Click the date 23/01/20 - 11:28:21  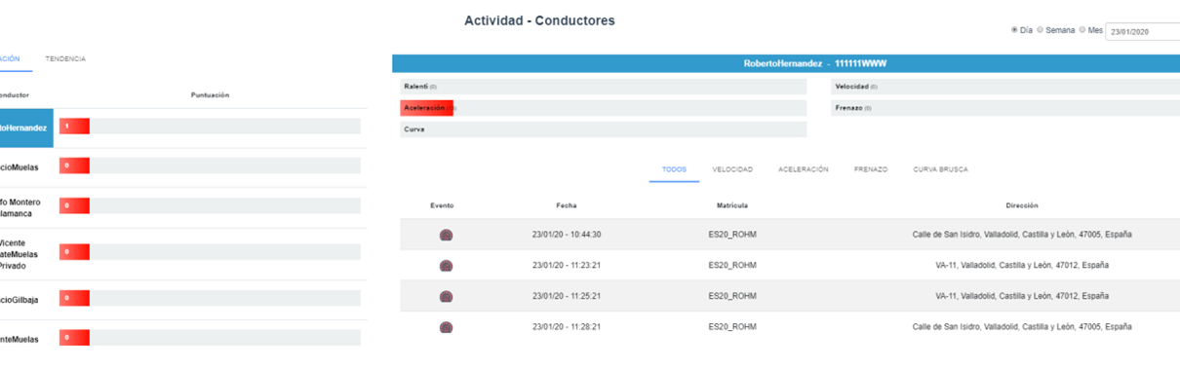pos(567,327)
